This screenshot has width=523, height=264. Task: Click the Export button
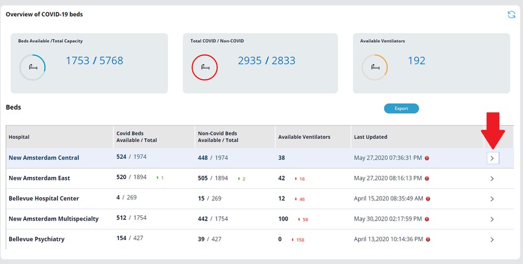(x=401, y=108)
